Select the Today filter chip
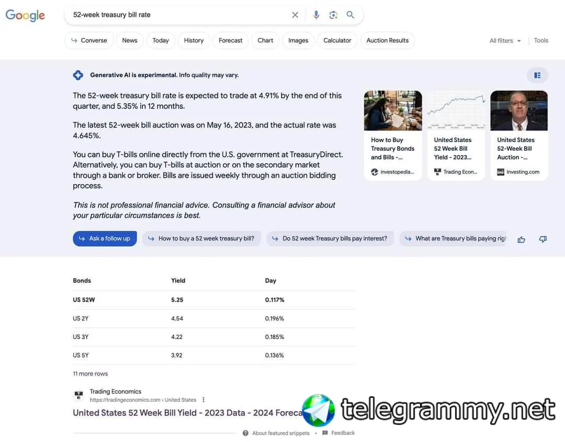 click(161, 40)
